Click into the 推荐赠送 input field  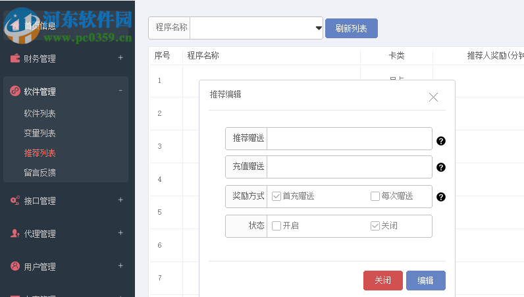click(x=350, y=138)
